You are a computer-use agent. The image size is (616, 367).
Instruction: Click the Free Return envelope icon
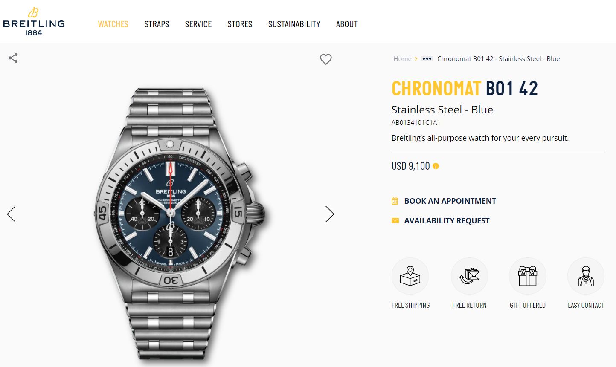pyautogui.click(x=469, y=276)
